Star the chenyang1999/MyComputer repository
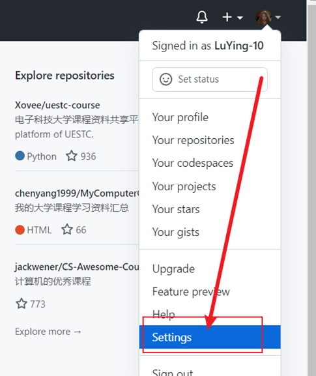Image resolution: width=316 pixels, height=376 pixels. pyautogui.click(x=67, y=229)
